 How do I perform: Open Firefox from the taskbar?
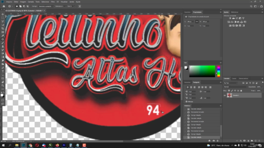57,145
